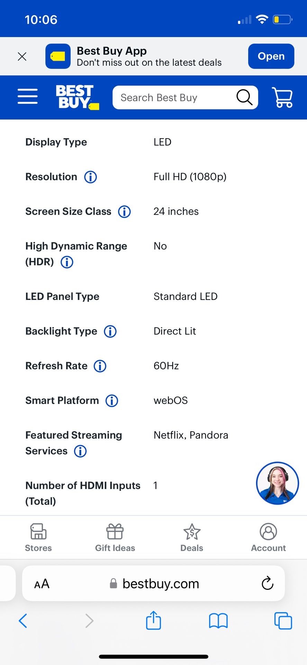Open the virtual assistant chat avatar

[x=277, y=483]
